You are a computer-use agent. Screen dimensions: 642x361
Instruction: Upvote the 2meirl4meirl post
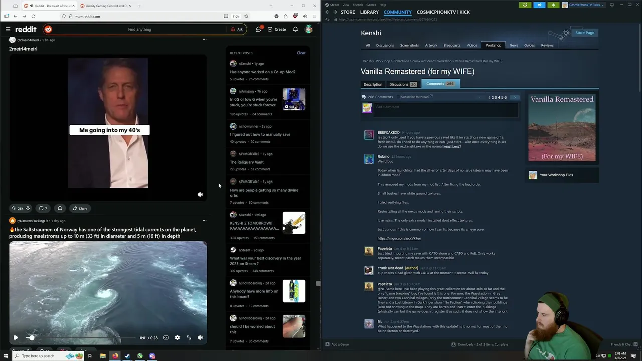click(14, 208)
